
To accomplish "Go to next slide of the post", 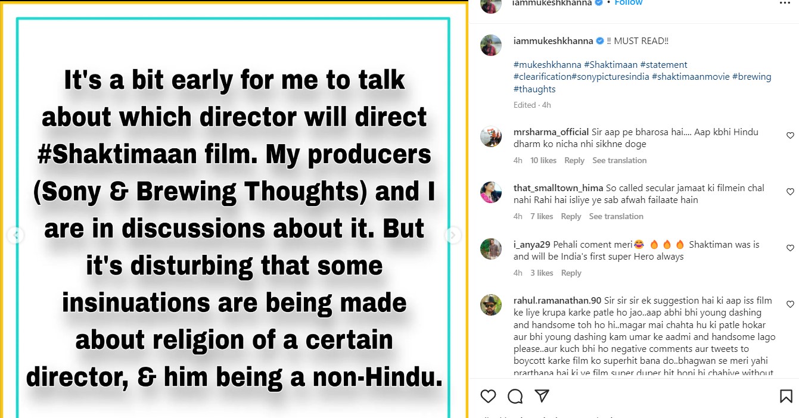I will [x=453, y=235].
